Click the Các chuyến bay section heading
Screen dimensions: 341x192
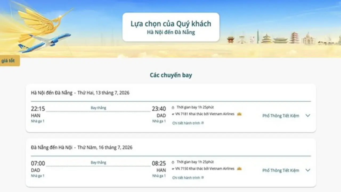click(x=171, y=75)
